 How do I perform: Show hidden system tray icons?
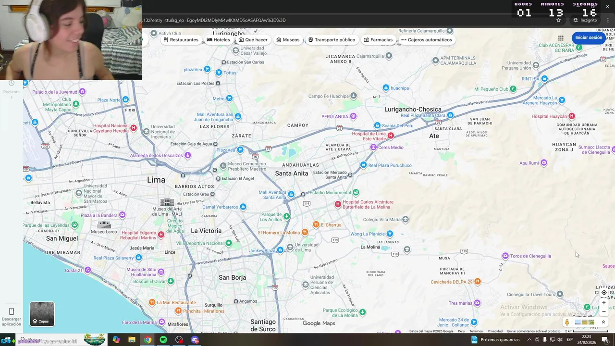(x=529, y=340)
